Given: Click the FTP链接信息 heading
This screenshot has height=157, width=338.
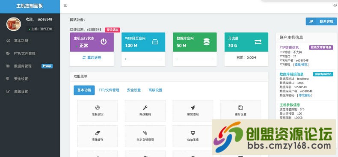Looking at the screenshot, I should tap(289, 47).
